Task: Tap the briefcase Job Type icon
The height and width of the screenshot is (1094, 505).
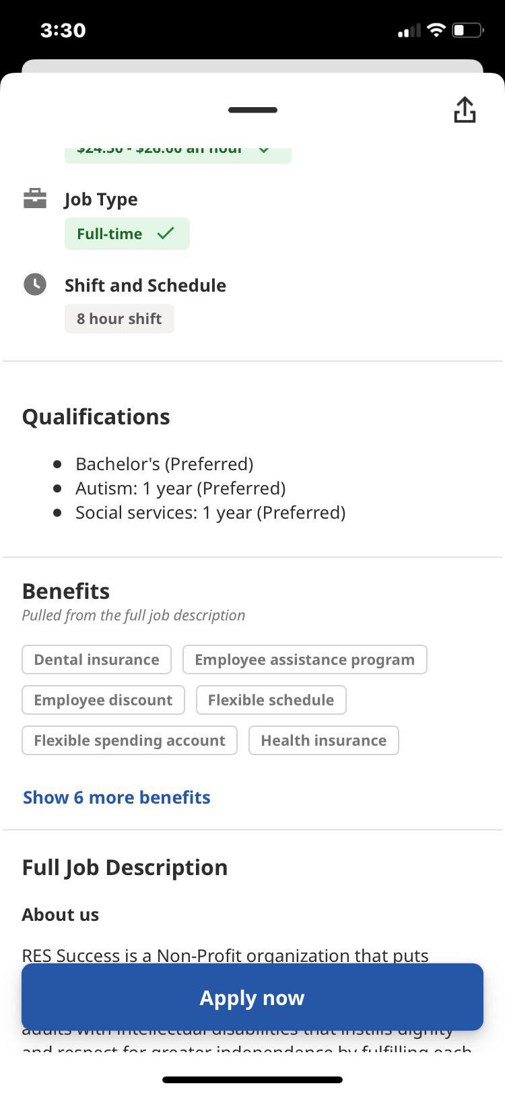Action: pos(35,199)
